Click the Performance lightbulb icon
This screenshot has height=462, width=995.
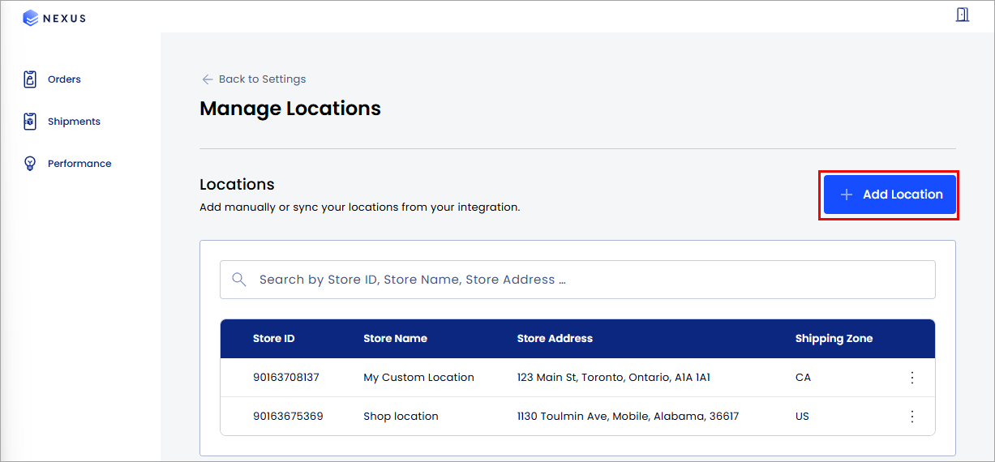[x=30, y=164]
